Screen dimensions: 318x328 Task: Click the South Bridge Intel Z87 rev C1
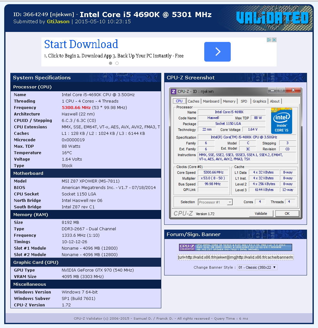click(x=78, y=207)
